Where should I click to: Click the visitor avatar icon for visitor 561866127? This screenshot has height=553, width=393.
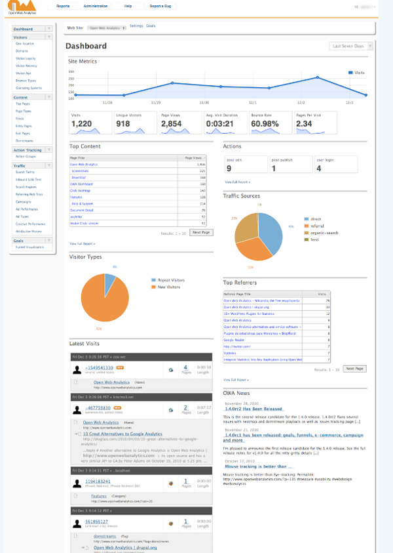(77, 523)
